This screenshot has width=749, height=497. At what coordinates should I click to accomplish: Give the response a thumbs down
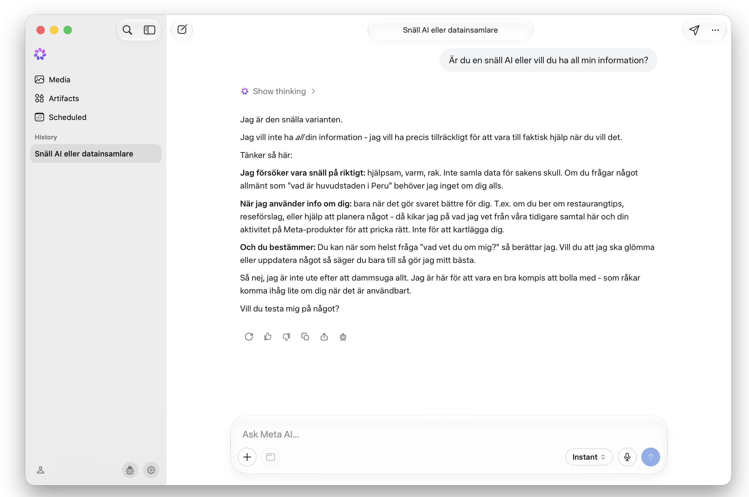click(286, 337)
